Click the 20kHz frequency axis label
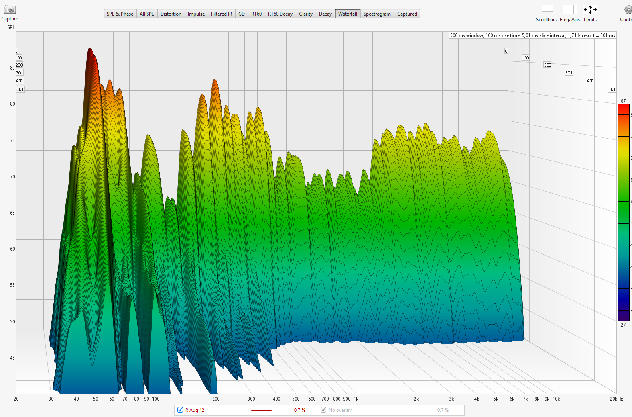 pos(616,399)
